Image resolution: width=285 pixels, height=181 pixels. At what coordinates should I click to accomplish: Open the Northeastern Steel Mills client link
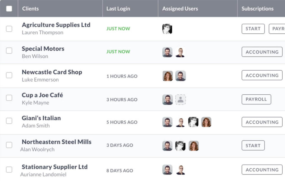56,142
